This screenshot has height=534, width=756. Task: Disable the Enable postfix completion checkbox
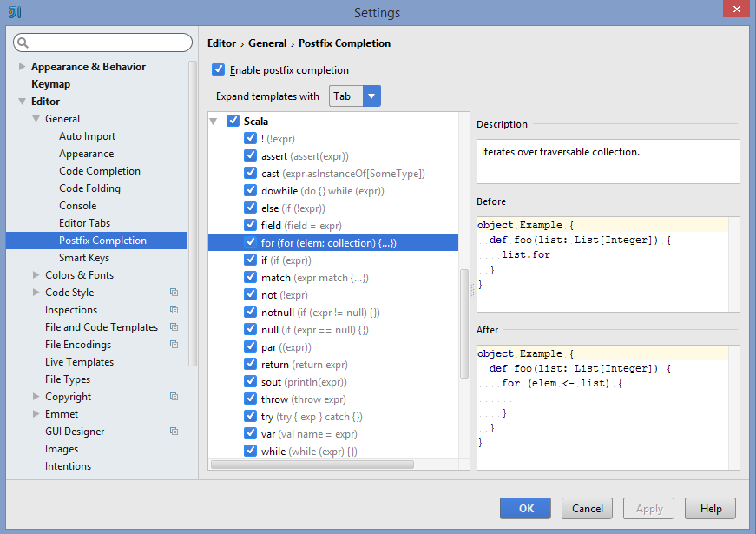click(x=218, y=69)
